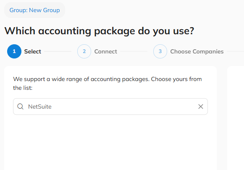Click the word NetSuite inside the search box
Image resolution: width=244 pixels, height=170 pixels.
(40, 107)
